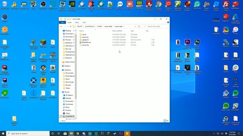Show hidden system tray icons
This screenshot has width=243, height=136.
[214, 133]
